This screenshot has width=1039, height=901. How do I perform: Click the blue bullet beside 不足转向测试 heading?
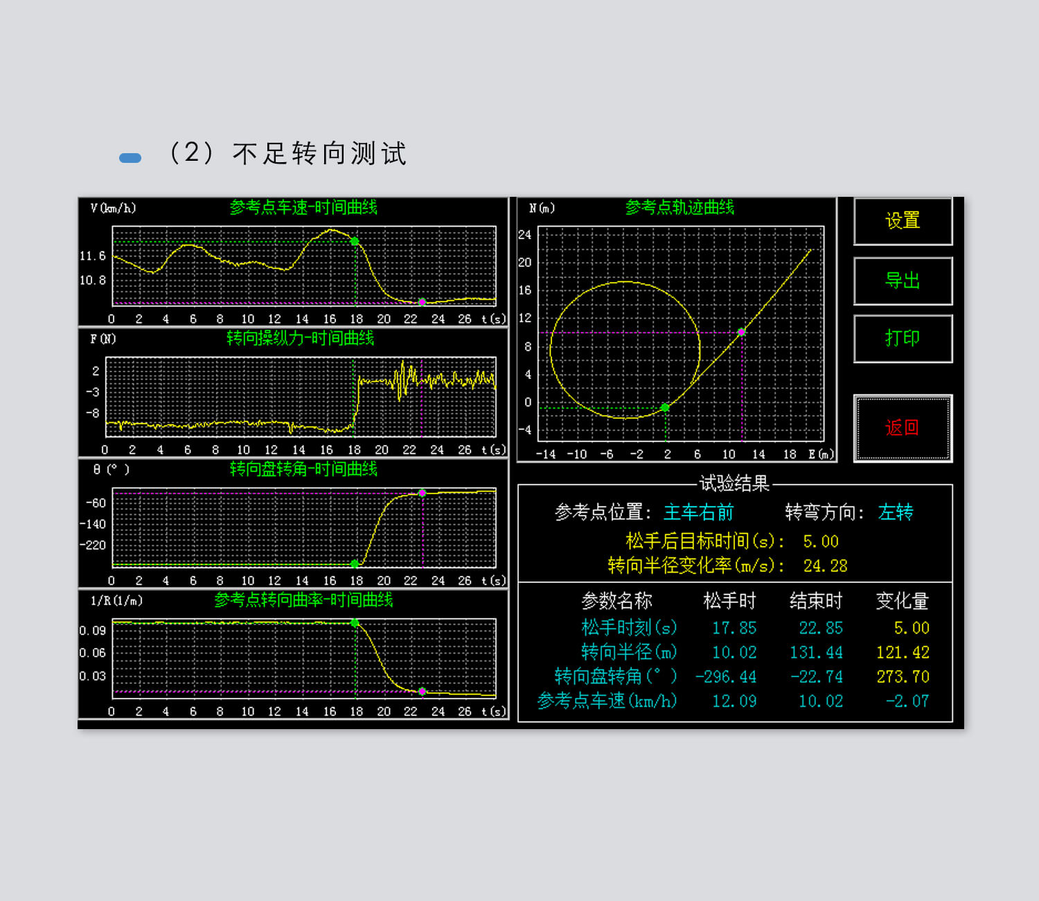tap(130, 158)
